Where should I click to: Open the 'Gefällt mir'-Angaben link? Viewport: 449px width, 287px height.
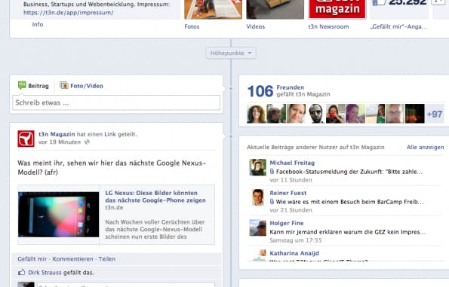coord(398,26)
